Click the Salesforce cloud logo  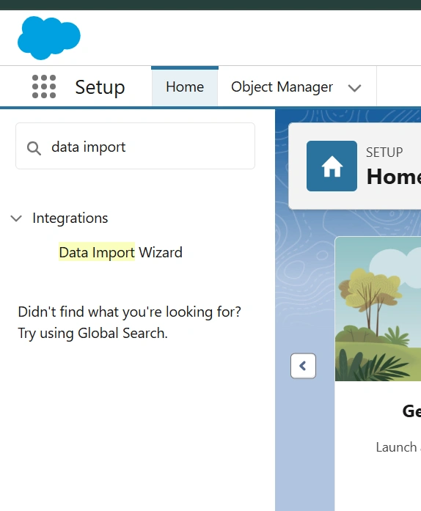pos(49,37)
